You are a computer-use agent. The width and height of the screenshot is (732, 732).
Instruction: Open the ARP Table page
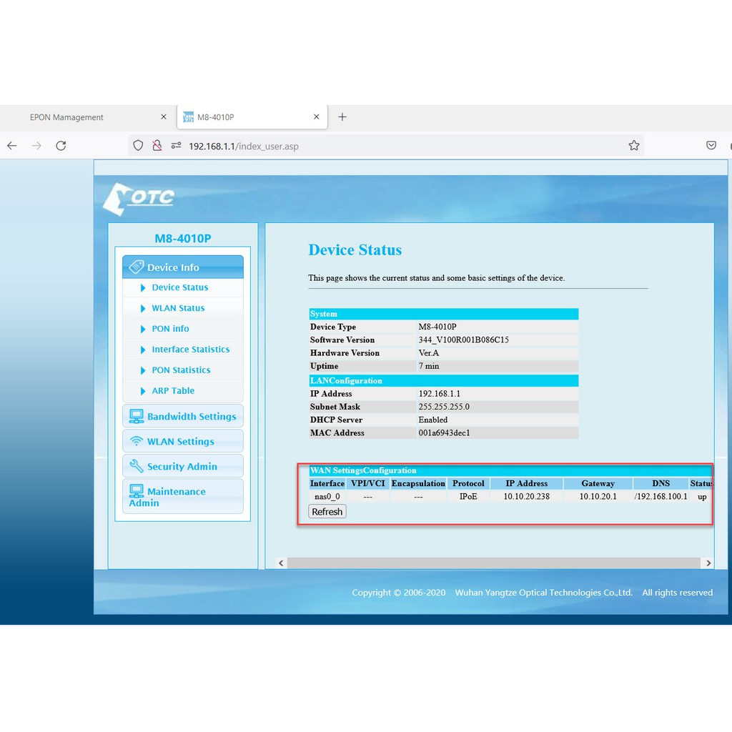(173, 391)
